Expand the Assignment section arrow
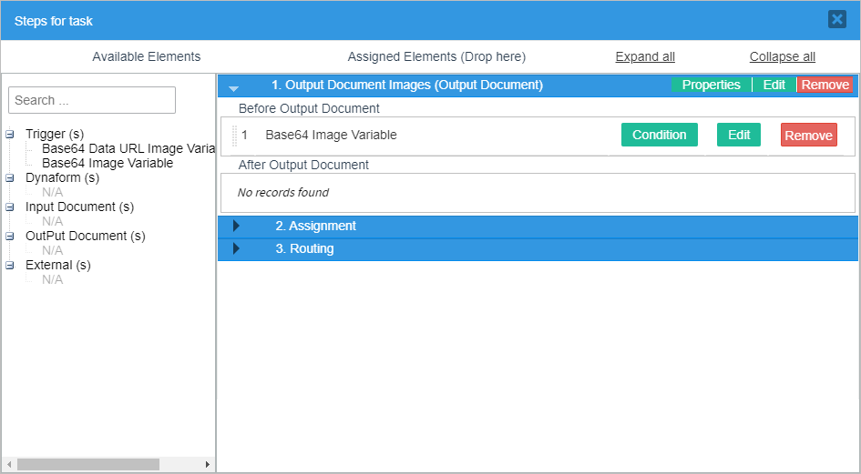Screen dimensions: 861x474 (236, 226)
